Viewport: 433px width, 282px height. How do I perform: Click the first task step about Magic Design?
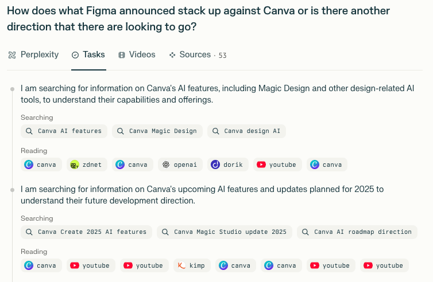[x=217, y=94]
